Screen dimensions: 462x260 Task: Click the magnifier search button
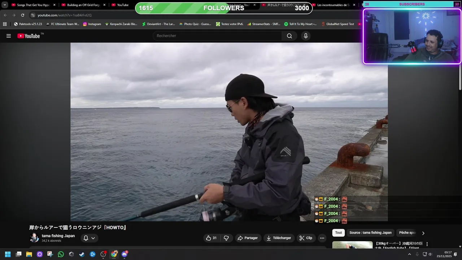(289, 36)
